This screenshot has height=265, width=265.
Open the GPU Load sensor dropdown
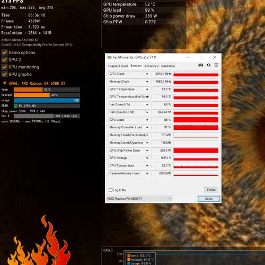coord(147,120)
